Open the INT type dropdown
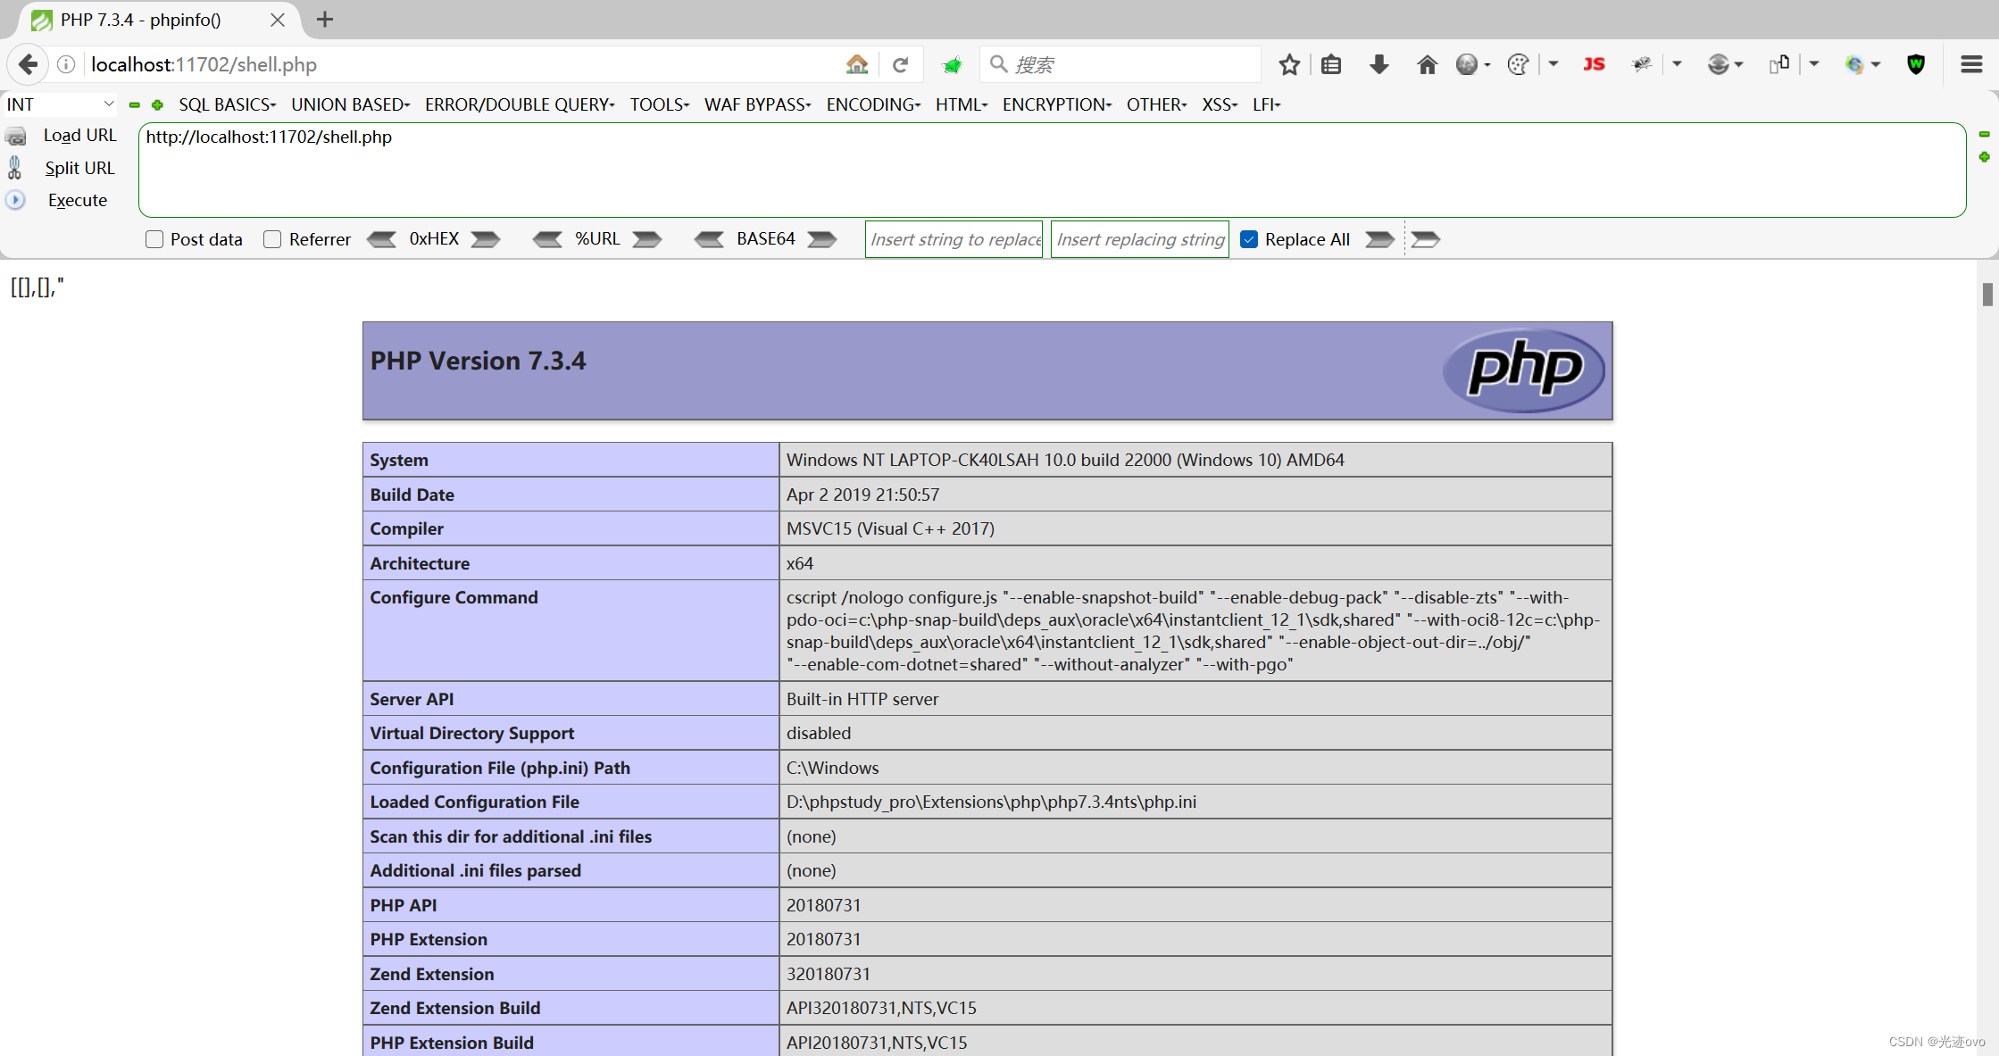Image resolution: width=1999 pixels, height=1056 pixels. pyautogui.click(x=60, y=104)
